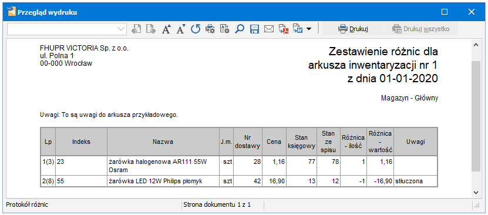Close the Przegląd wydruku window
488x215 pixels.
click(x=472, y=12)
